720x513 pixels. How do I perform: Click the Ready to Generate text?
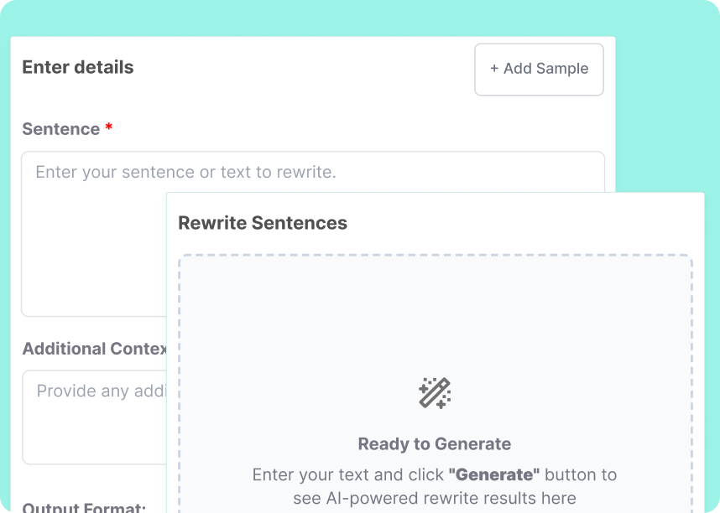pos(435,443)
